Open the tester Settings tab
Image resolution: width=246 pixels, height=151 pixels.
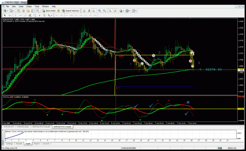click(x=9, y=144)
